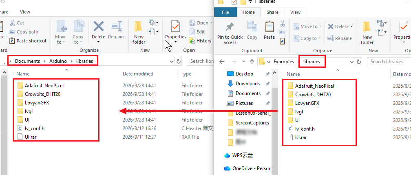The width and height of the screenshot is (411, 175).
Task: Click Examples in the right window breadcrumb
Action: [x=284, y=62]
